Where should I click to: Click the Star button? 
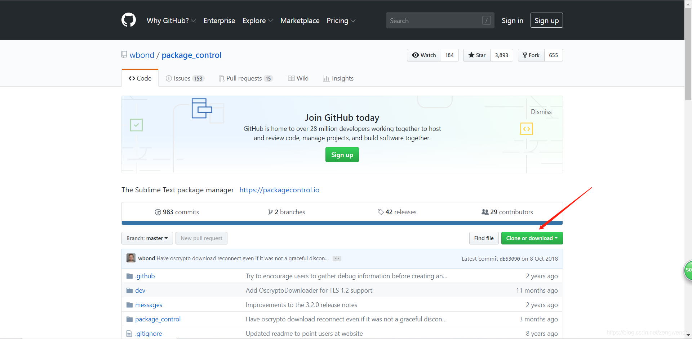(476, 55)
